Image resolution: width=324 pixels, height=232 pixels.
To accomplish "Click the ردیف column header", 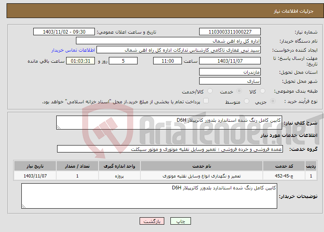I will point(311,166).
